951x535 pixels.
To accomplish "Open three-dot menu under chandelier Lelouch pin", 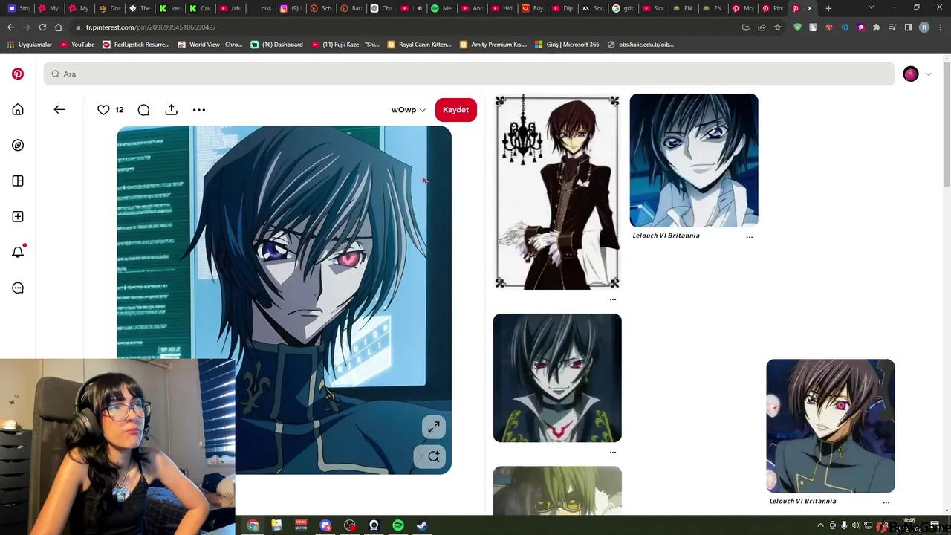I will 613,299.
